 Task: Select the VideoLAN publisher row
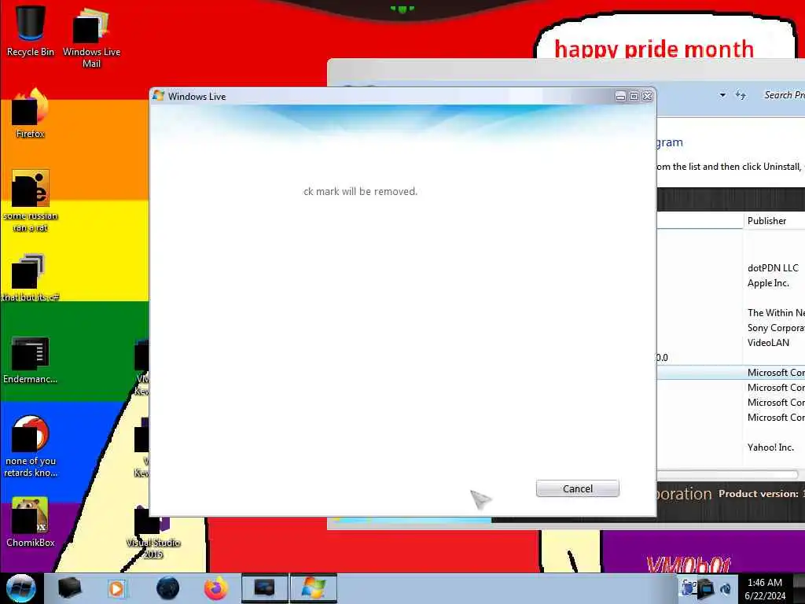click(731, 343)
